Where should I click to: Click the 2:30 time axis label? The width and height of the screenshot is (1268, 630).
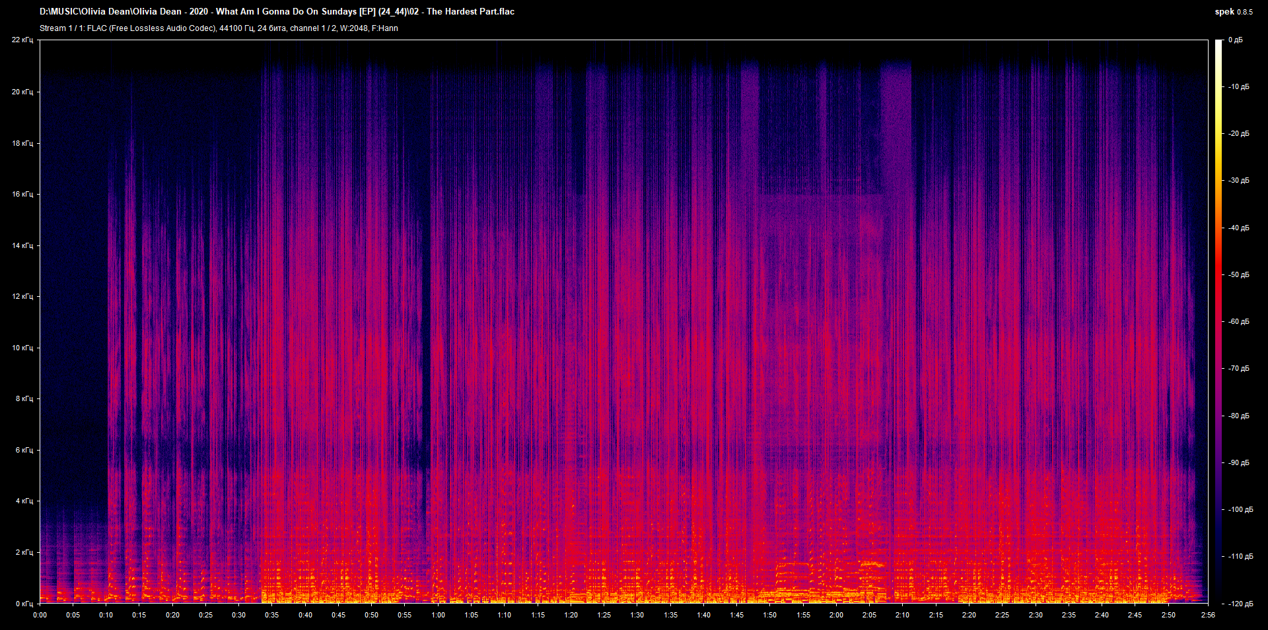[x=1036, y=615]
